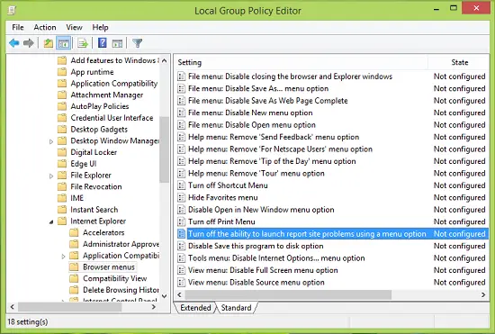This screenshot has width=495, height=334.
Task: Select 'File menu: Disable Save As... menu option'
Action: point(258,88)
